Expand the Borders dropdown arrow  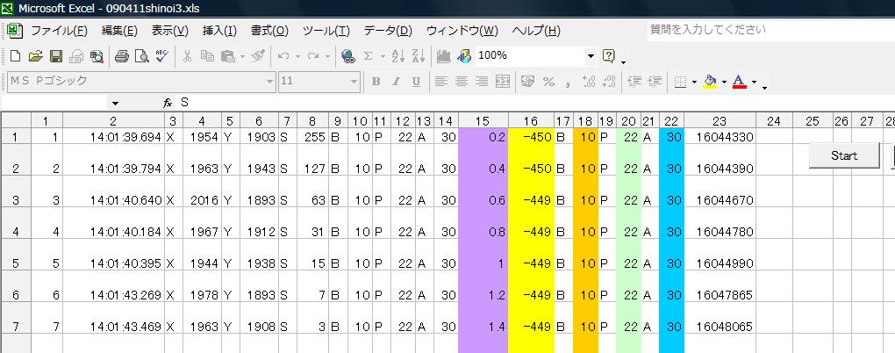[x=694, y=83]
